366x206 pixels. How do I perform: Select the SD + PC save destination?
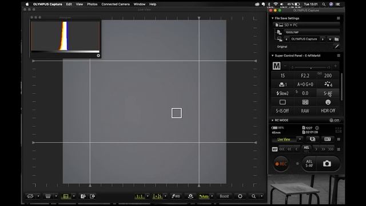pyautogui.click(x=307, y=25)
